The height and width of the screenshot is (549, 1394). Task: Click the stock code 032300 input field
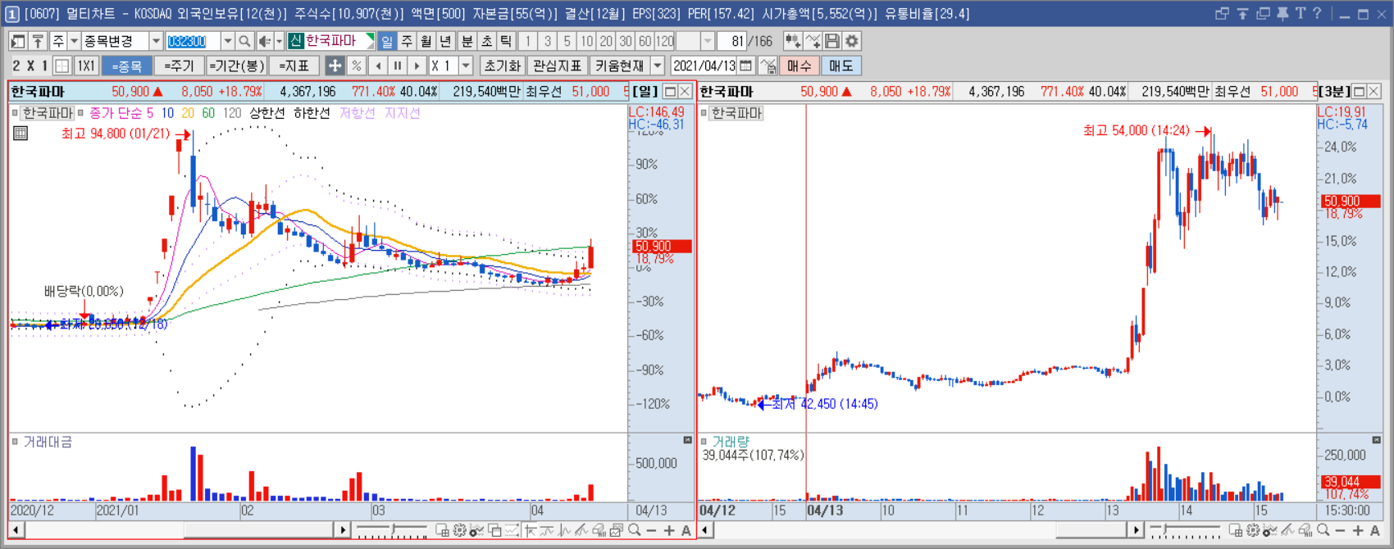point(193,41)
